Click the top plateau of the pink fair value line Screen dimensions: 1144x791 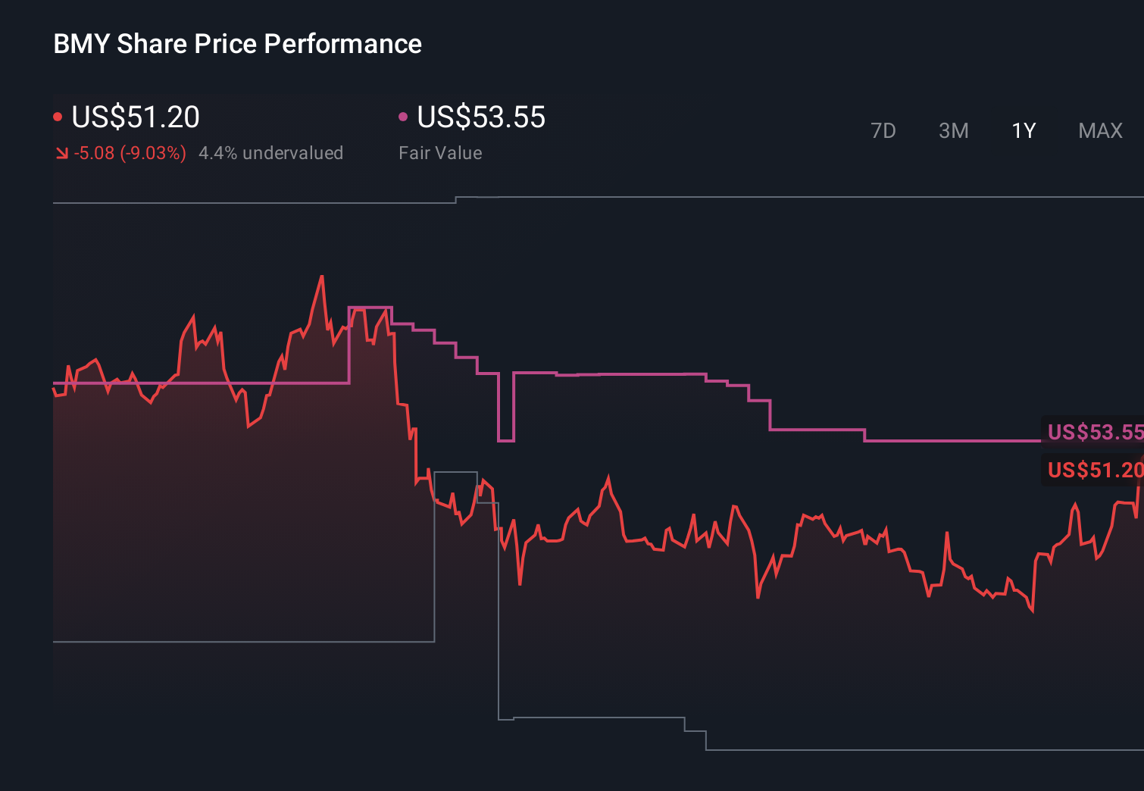pyautogui.click(x=370, y=308)
